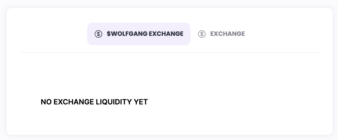Click the NO EXCHANGE LIQUIDITY YET message
The image size is (338, 140).
click(94, 102)
